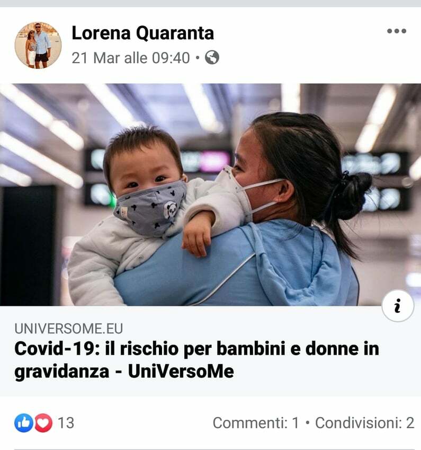The height and width of the screenshot is (450, 421).
Task: Click the UNIVERSOME.EU source domain
Action: [68, 329]
